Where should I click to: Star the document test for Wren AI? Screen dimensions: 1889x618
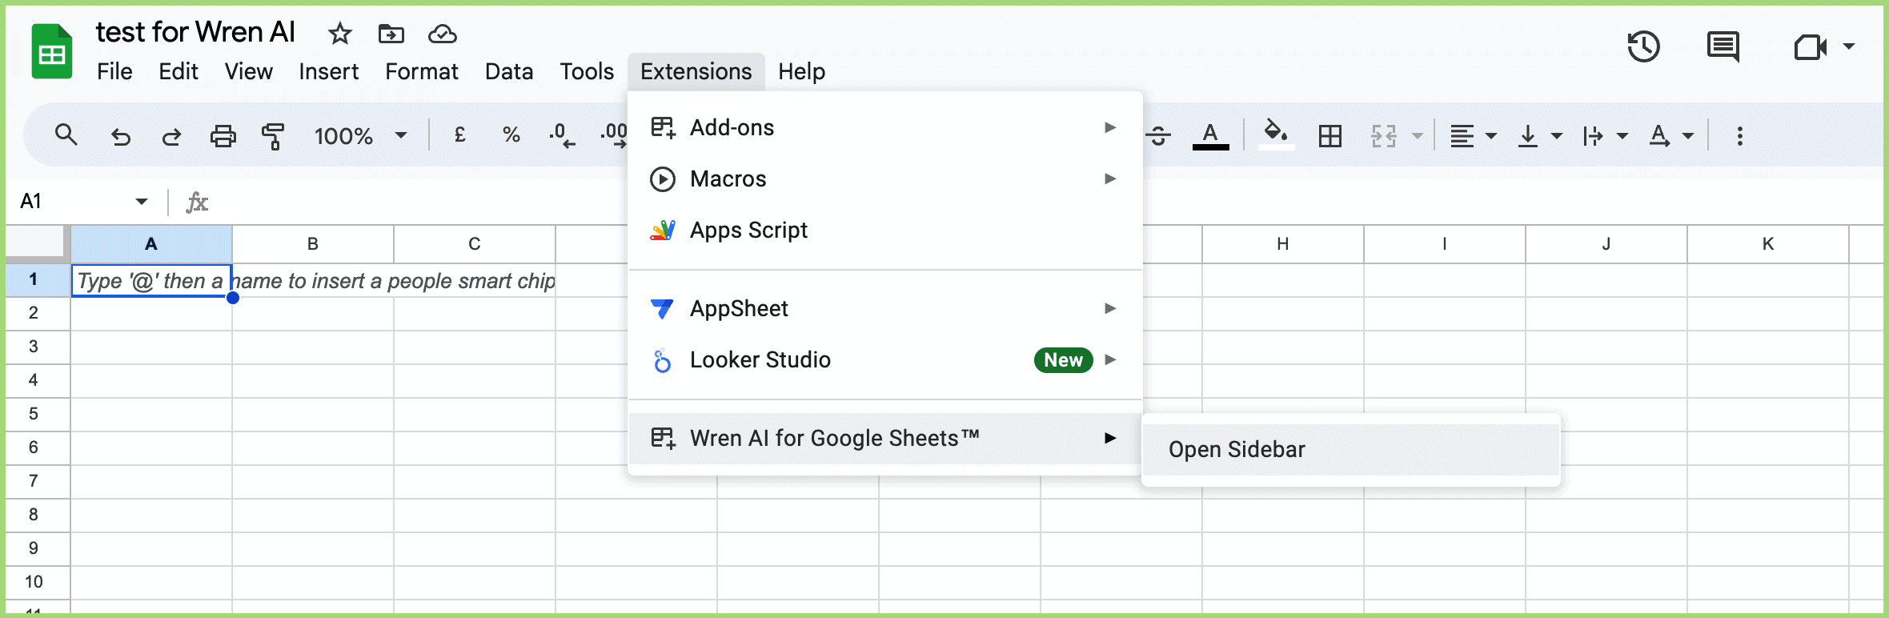[340, 34]
